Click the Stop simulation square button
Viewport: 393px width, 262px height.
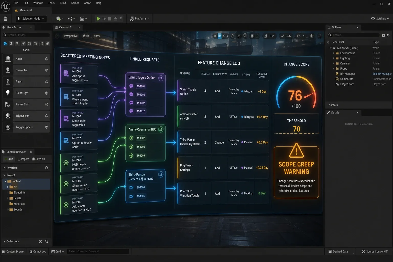click(x=110, y=19)
